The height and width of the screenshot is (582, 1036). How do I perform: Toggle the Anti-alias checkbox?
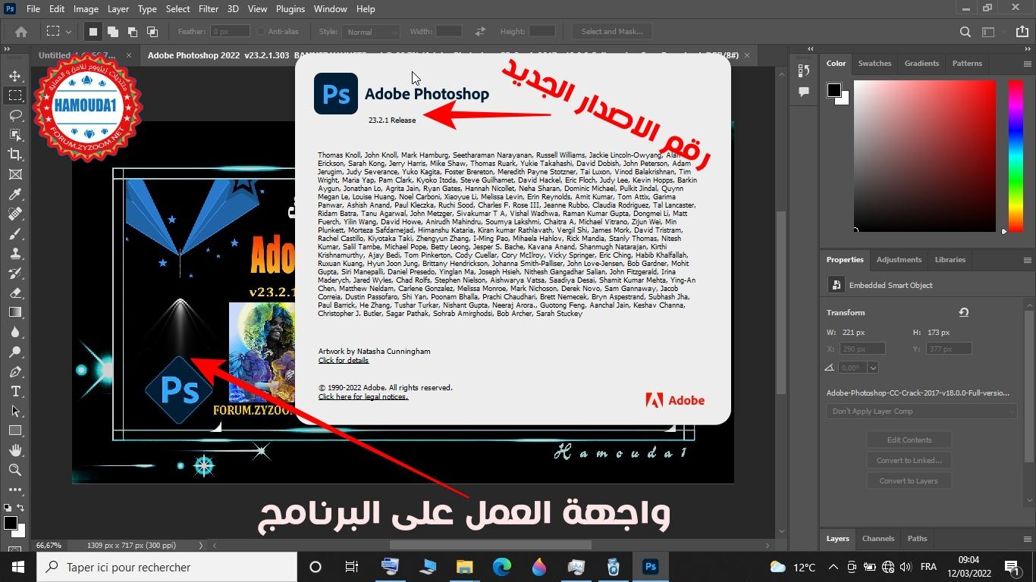pyautogui.click(x=261, y=32)
